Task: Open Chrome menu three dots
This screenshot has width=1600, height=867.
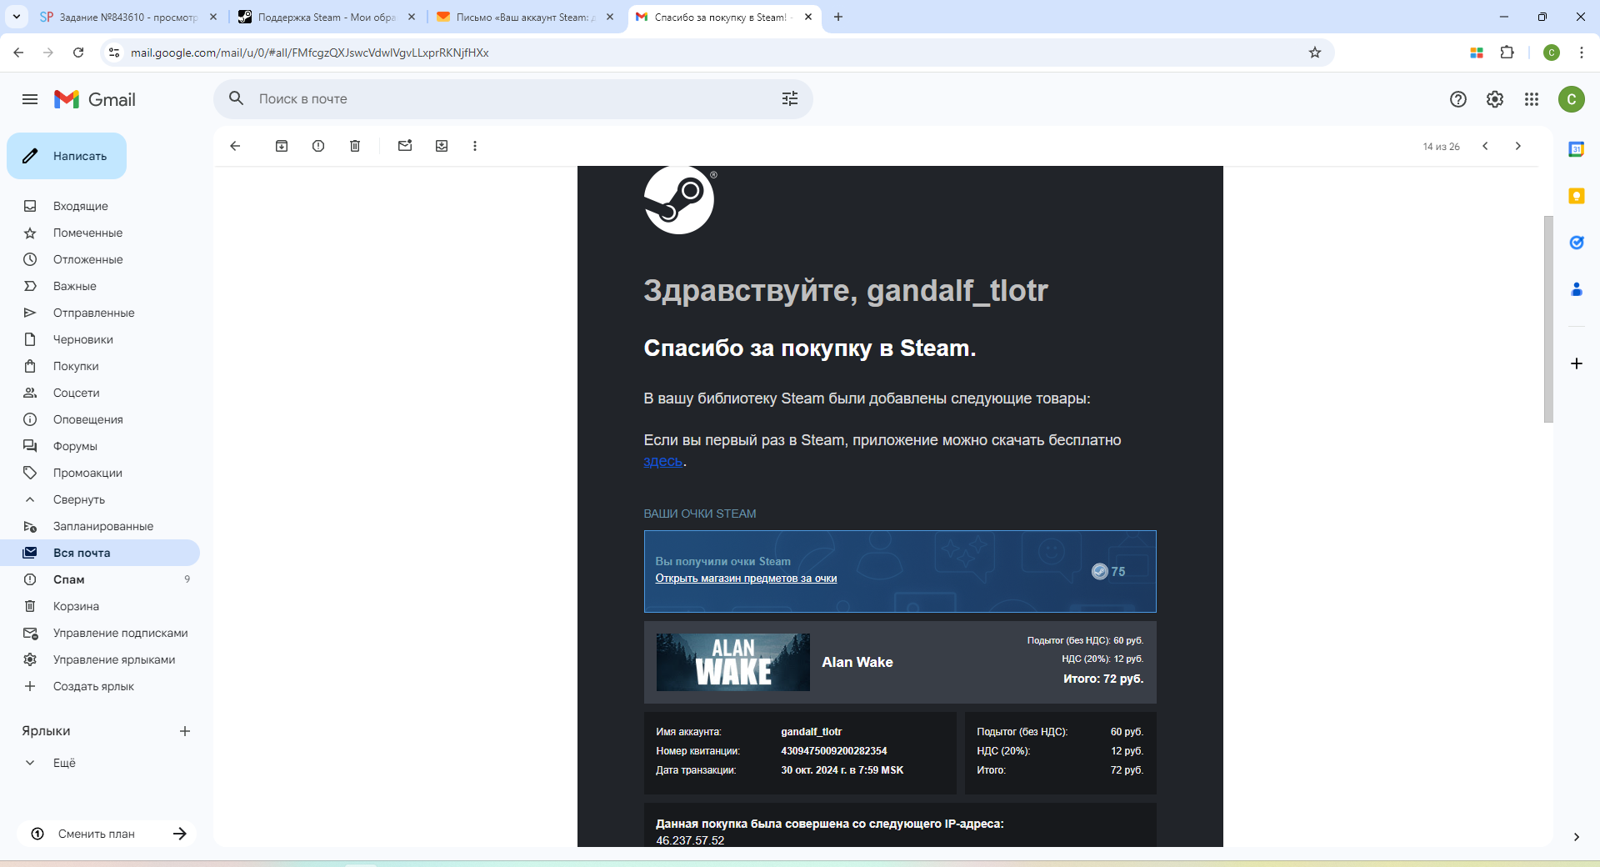Action: [1582, 53]
